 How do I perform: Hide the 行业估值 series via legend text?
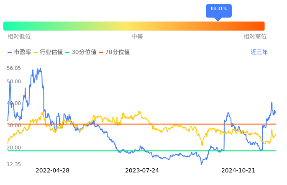click(x=51, y=52)
